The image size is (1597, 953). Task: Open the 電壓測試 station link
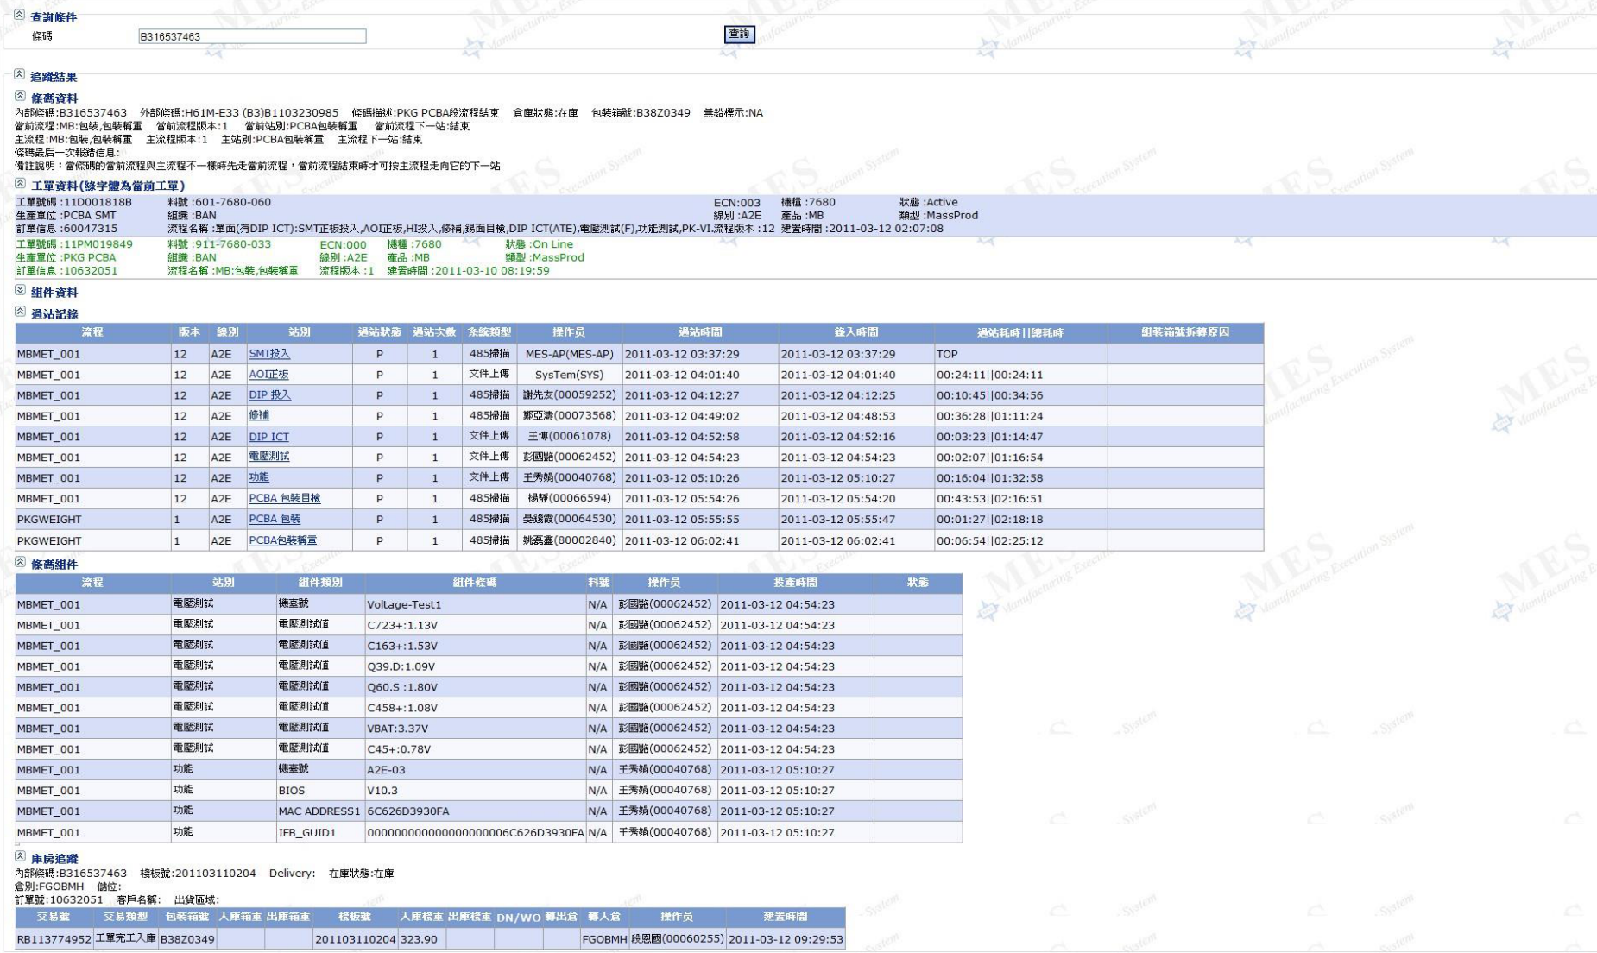(268, 457)
